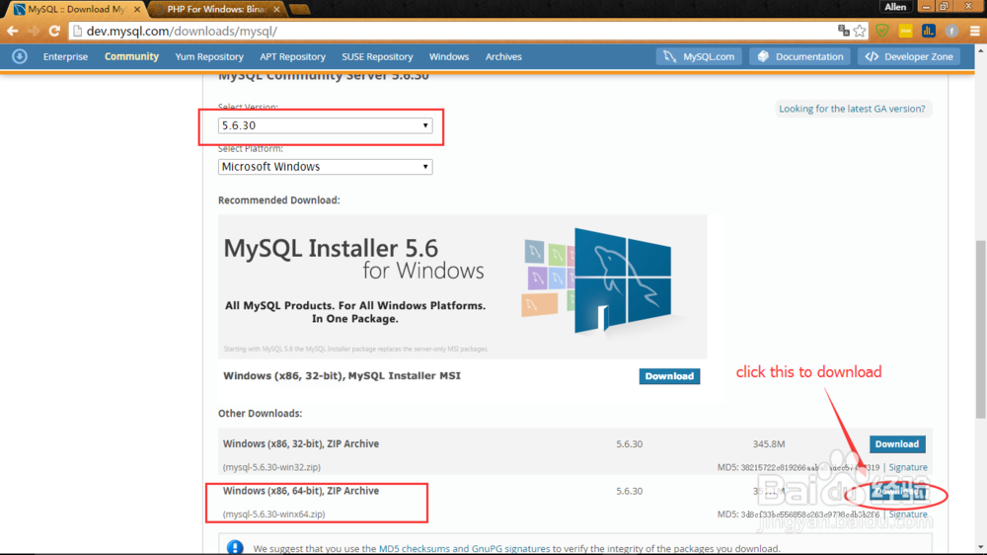Open the translate page icon
The image size is (987, 555).
point(844,31)
